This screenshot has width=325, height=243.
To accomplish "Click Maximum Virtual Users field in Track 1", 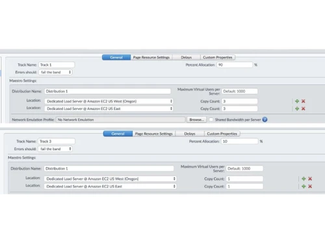I will tap(240, 91).
